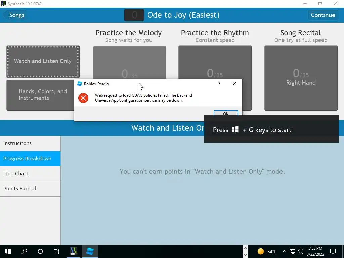
Task: Switch to Roblox Studio in the taskbar
Action: pos(90,251)
